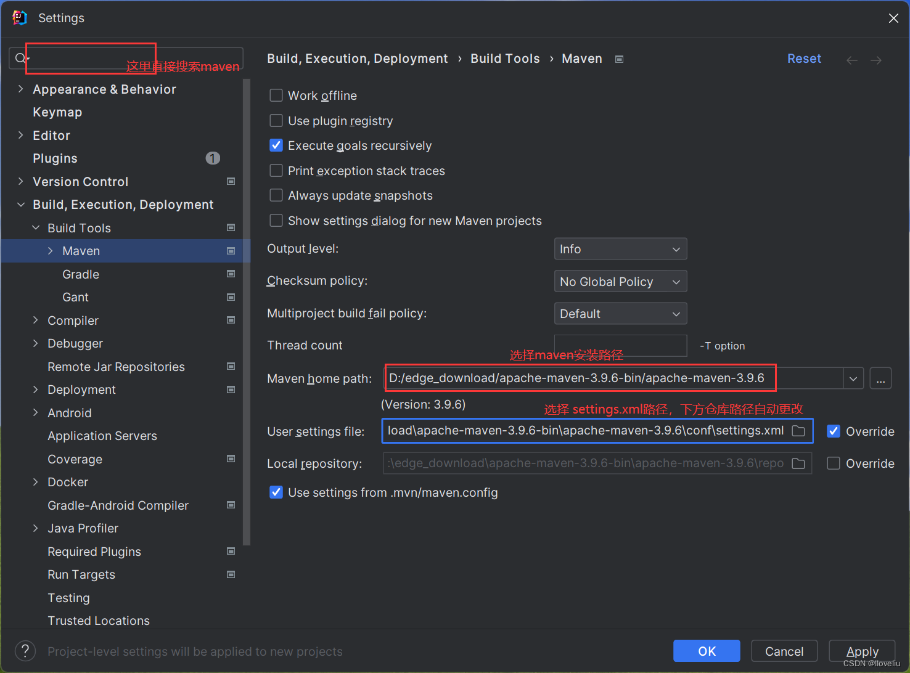910x673 pixels.
Task: Click the back navigation arrow
Action: click(x=852, y=60)
